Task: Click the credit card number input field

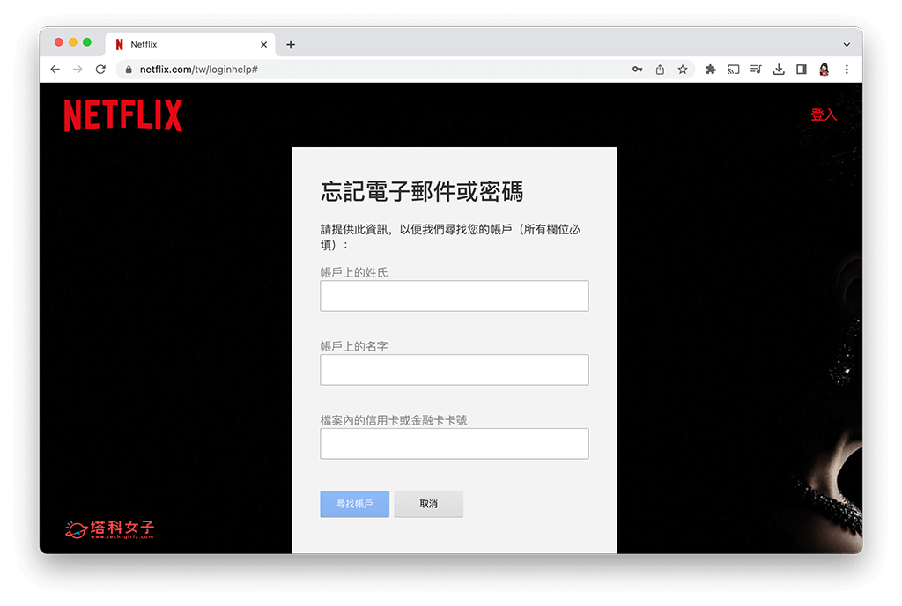Action: pyautogui.click(x=455, y=443)
